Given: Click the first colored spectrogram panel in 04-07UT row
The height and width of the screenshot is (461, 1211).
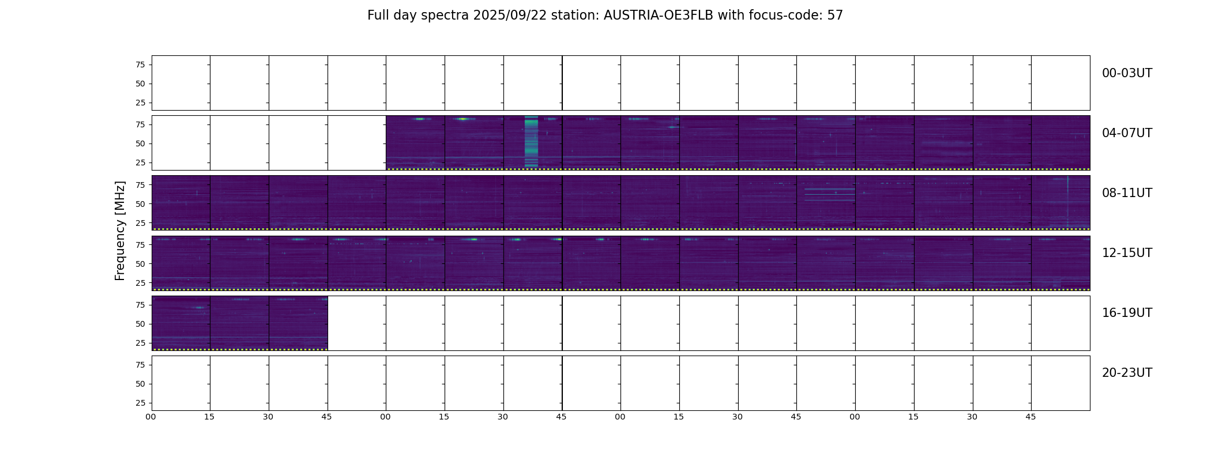Looking at the screenshot, I should (x=415, y=143).
